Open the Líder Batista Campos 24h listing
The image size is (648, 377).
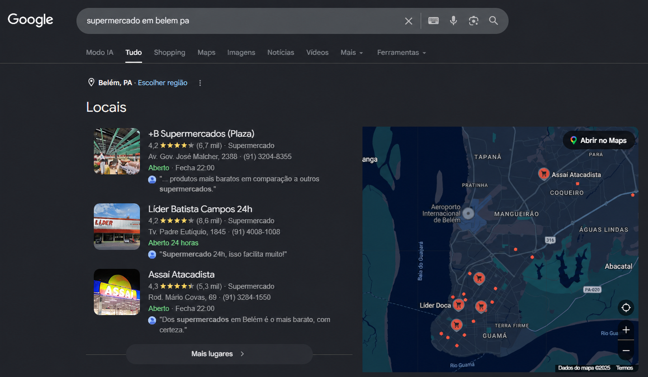click(x=200, y=209)
